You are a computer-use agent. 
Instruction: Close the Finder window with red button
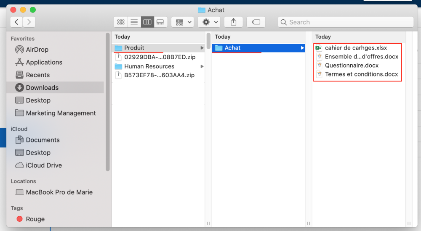13,10
